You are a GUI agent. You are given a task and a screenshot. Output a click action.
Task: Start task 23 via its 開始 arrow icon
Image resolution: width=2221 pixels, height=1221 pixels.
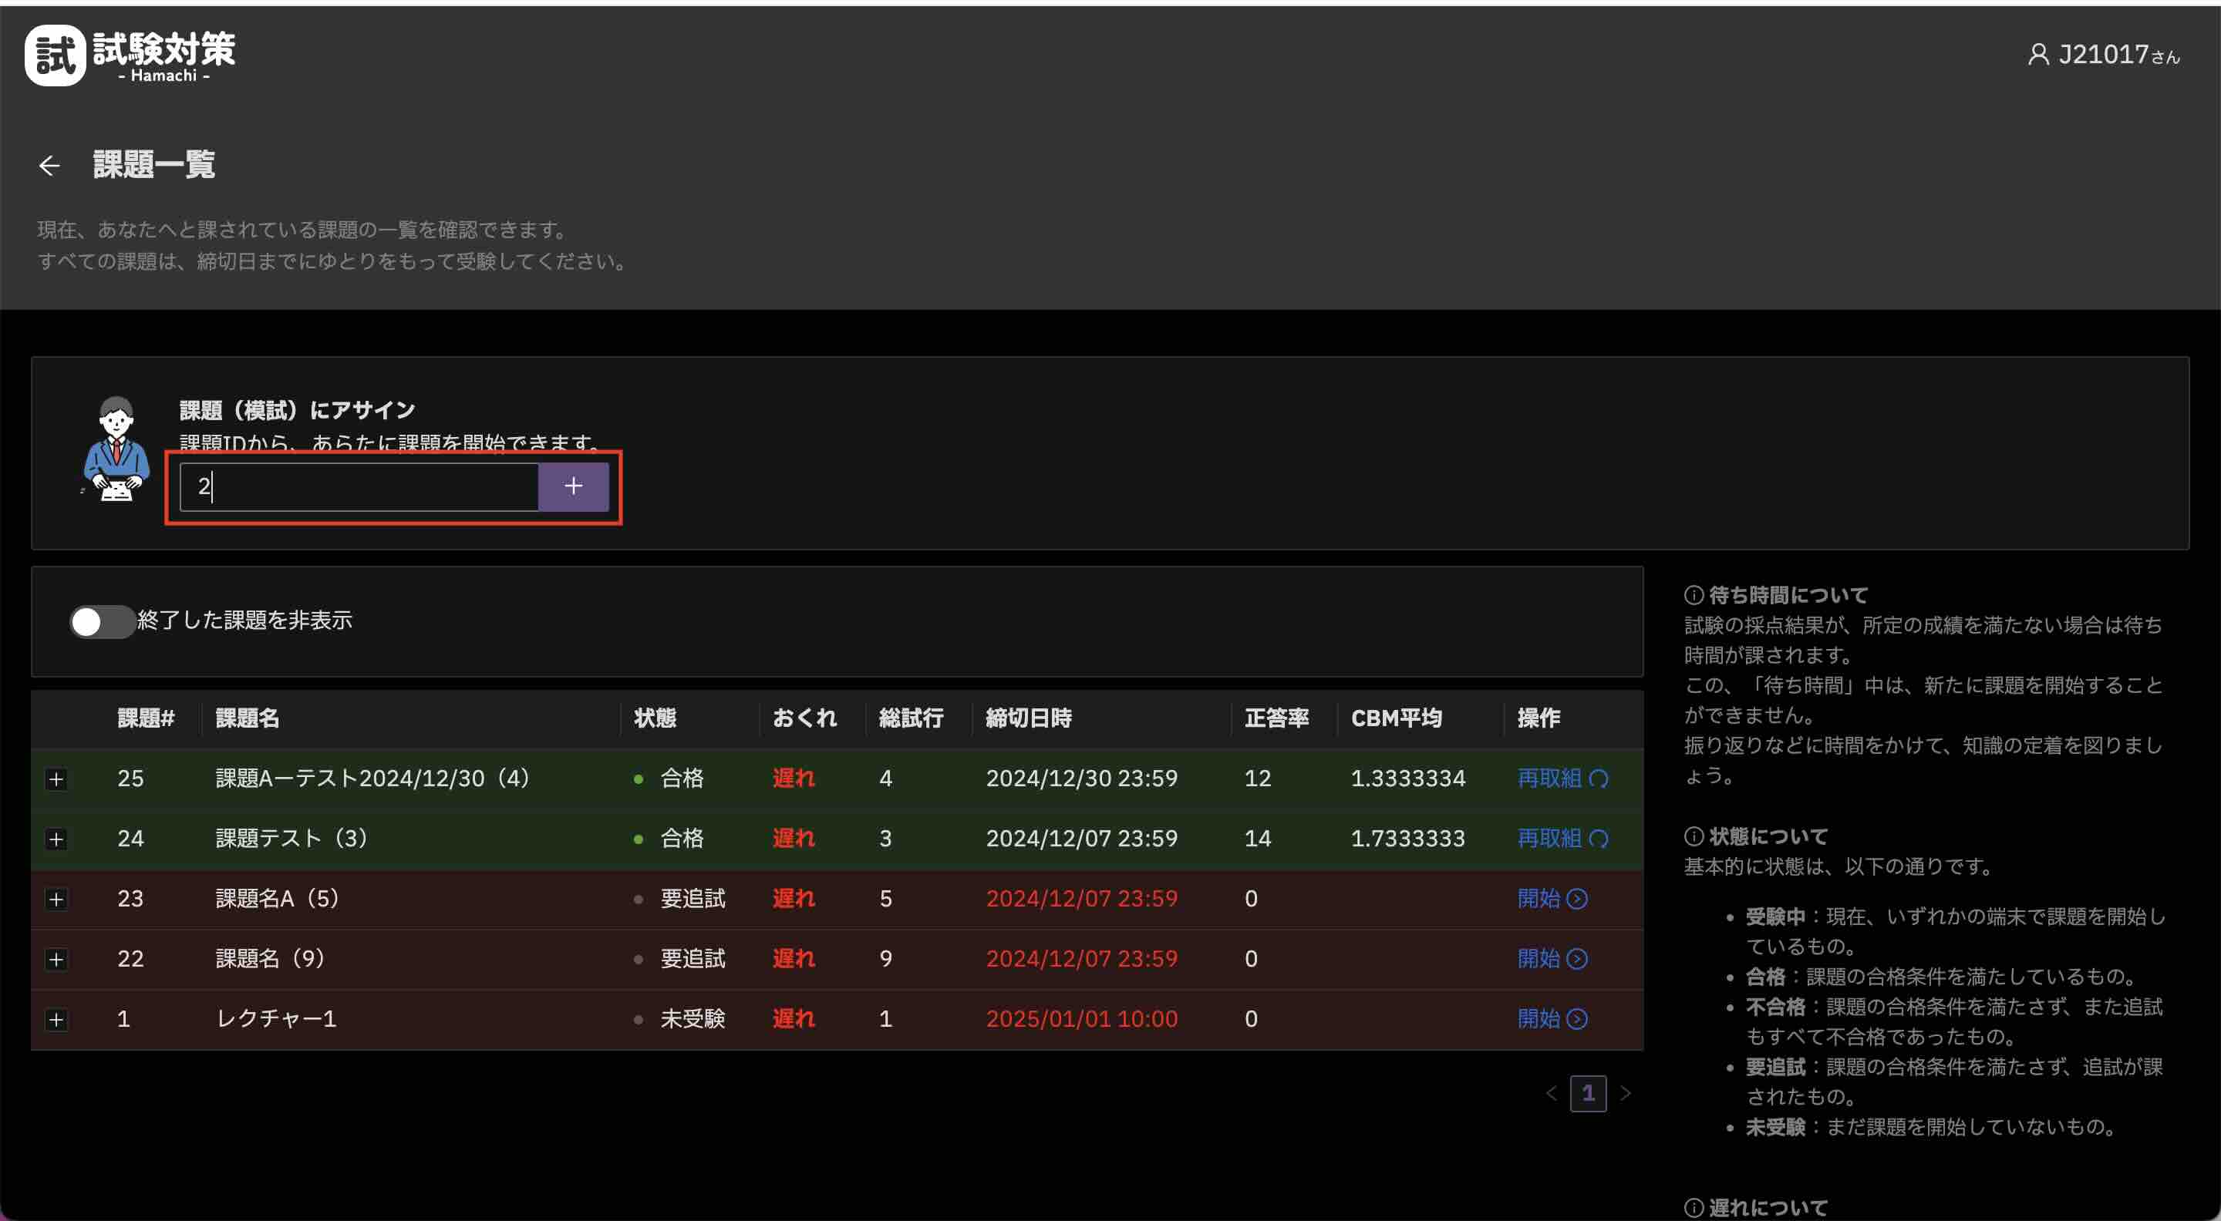click(1577, 899)
